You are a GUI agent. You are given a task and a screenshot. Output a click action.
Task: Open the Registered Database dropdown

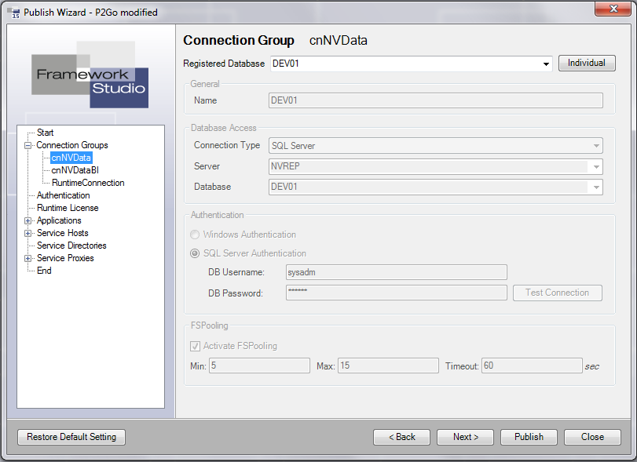pyautogui.click(x=546, y=64)
